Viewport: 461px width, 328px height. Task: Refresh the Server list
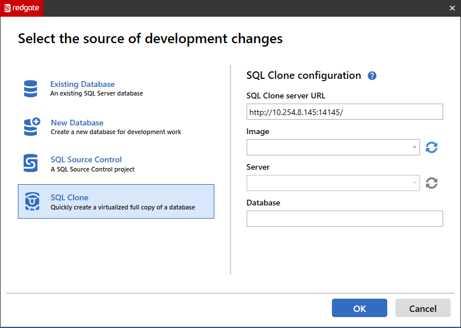pos(432,183)
